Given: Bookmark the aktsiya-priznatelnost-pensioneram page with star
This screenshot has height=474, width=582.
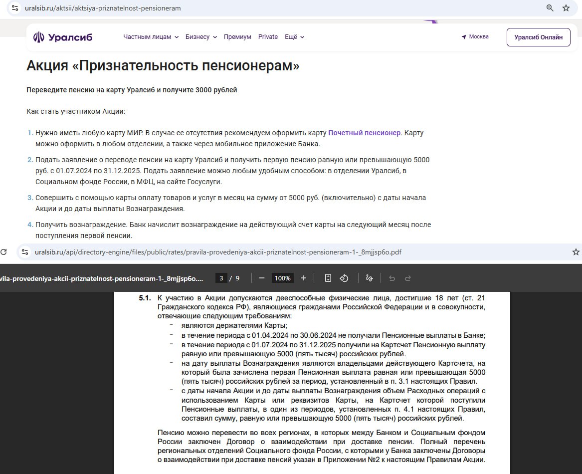Looking at the screenshot, I should click(566, 8).
